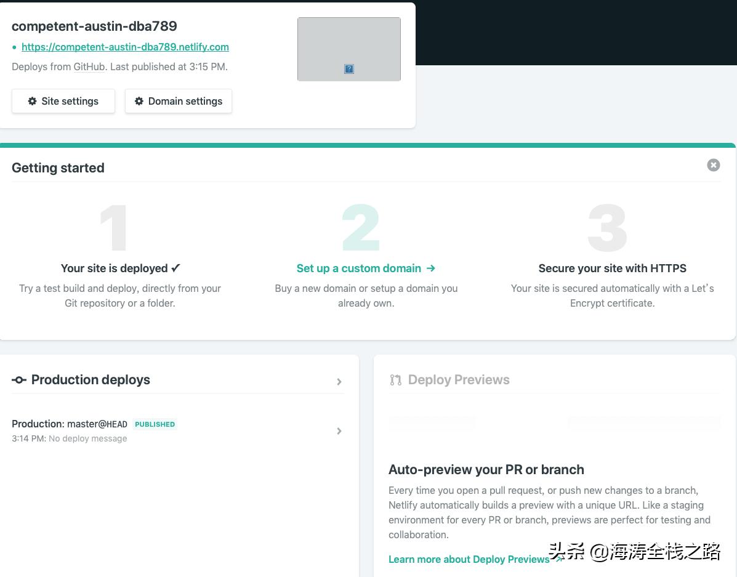Dismiss the Getting started panel
The image size is (737, 577).
coord(713,165)
